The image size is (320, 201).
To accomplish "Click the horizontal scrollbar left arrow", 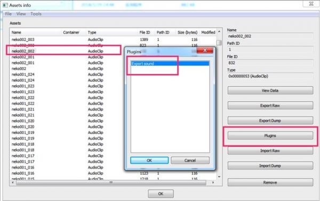I will 13,182.
